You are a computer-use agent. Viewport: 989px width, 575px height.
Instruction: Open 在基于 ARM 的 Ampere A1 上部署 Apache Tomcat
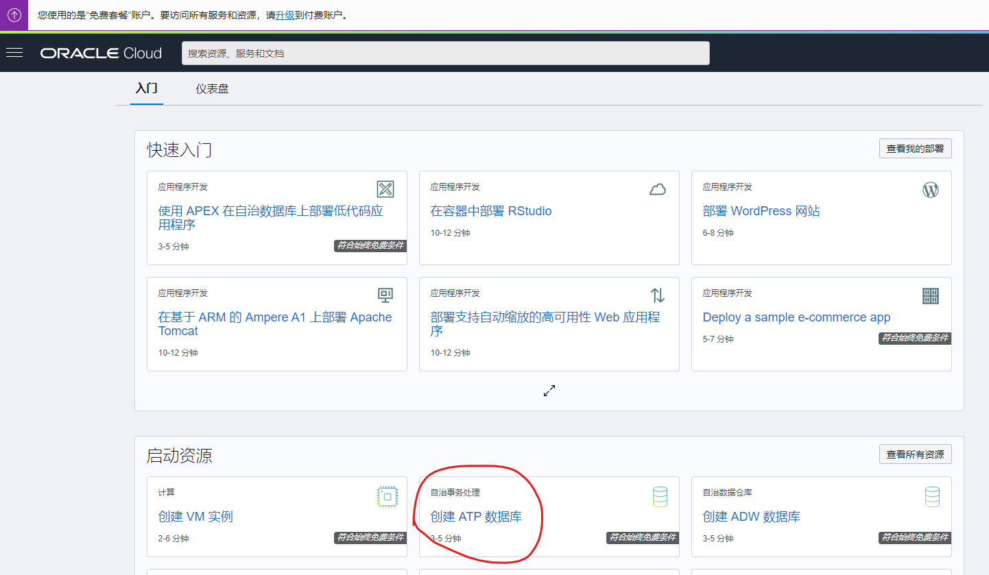coord(275,324)
